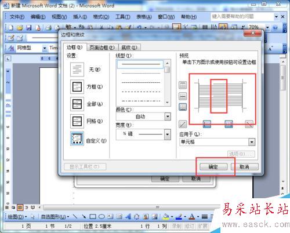Click the Insert Diagram icon

click(137, 217)
